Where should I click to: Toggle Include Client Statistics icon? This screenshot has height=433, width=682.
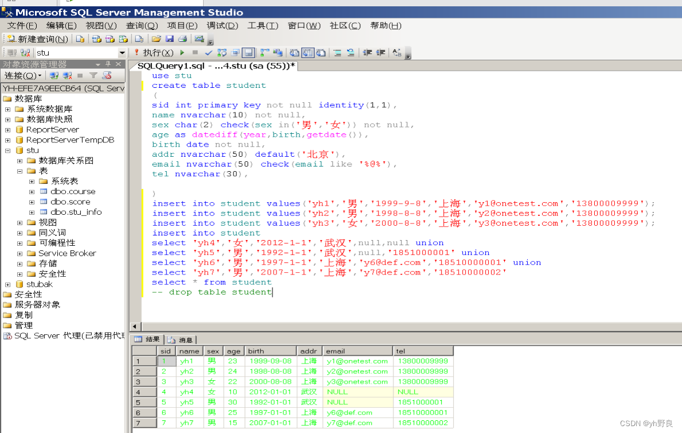tap(278, 53)
